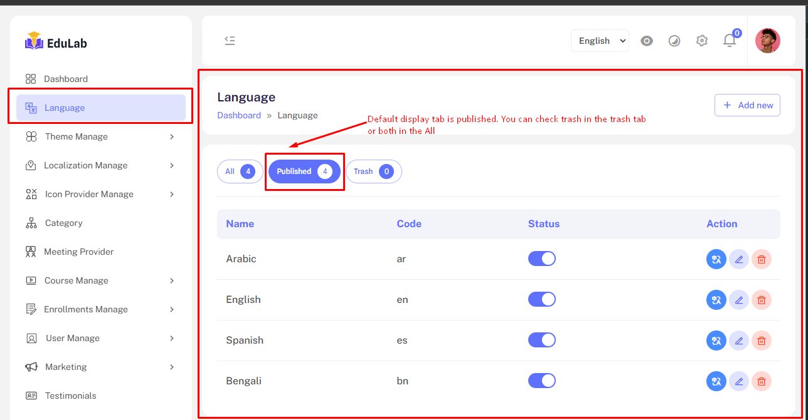Select the All languages tab

pos(240,172)
